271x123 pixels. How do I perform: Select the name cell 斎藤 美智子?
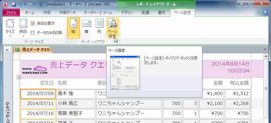[x=76, y=113]
